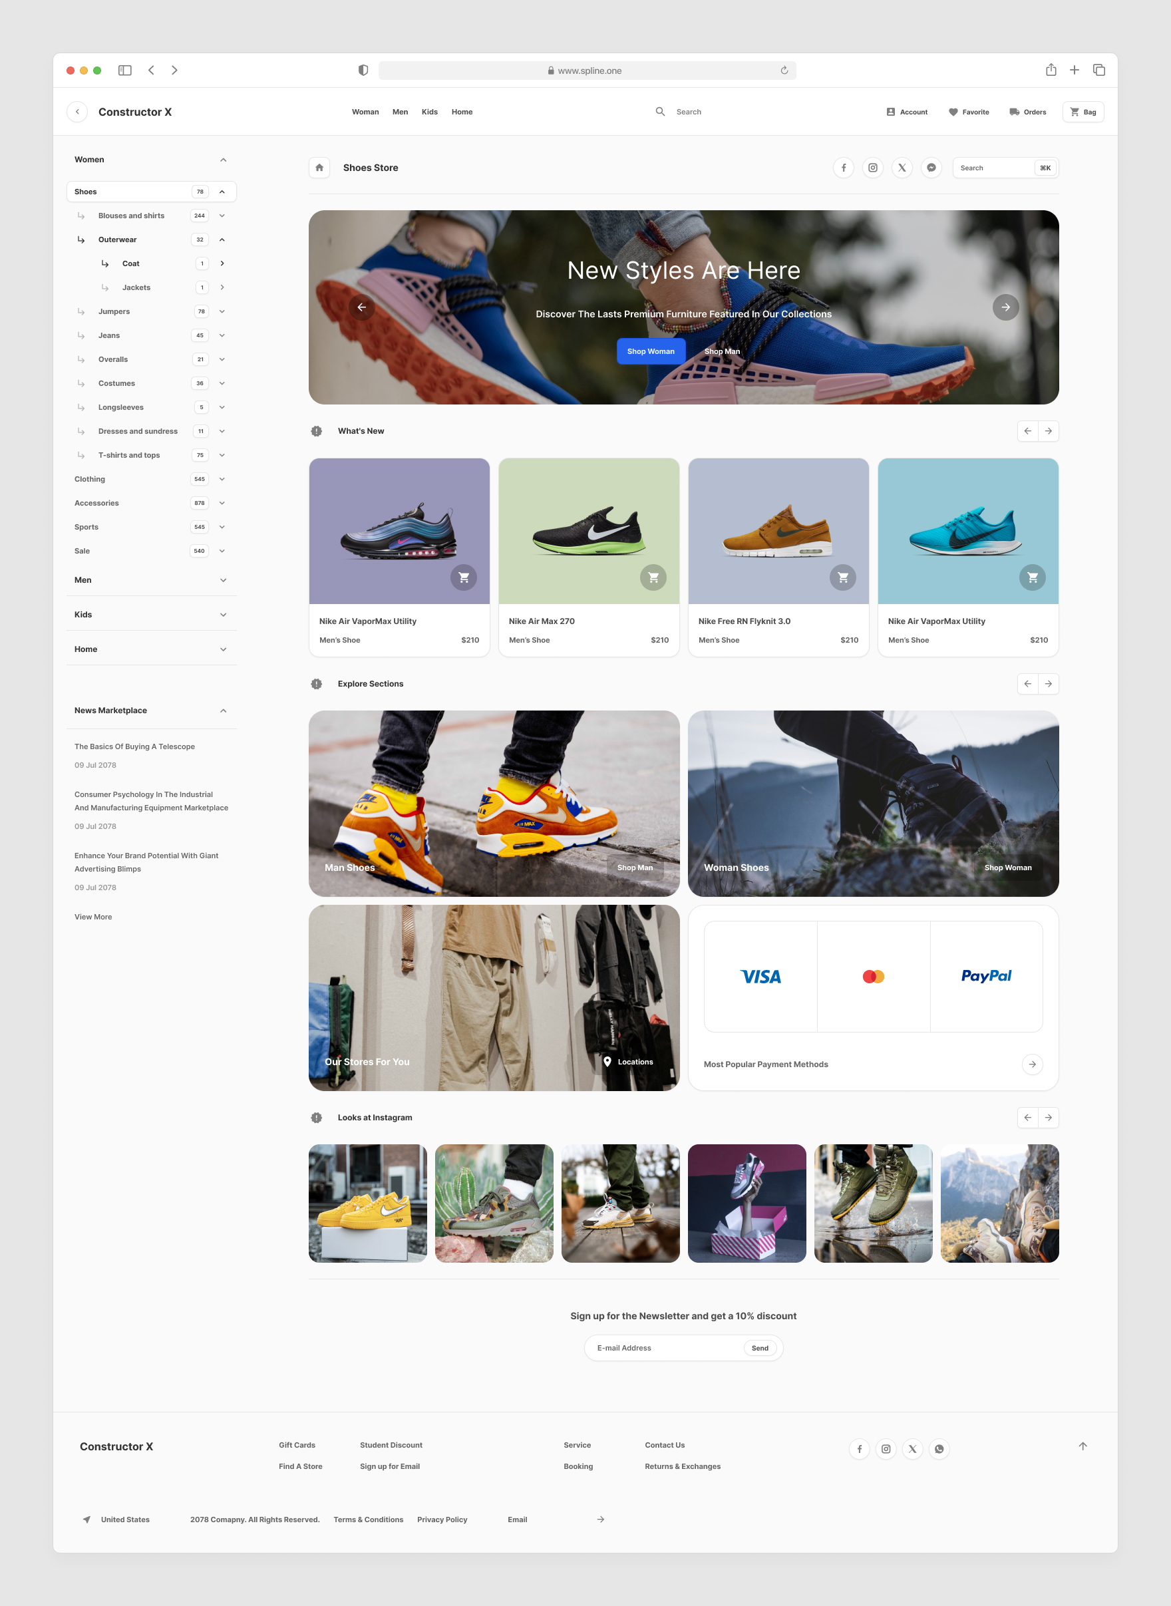Open a new tab with plus icon
1171x1606 pixels.
[1075, 70]
